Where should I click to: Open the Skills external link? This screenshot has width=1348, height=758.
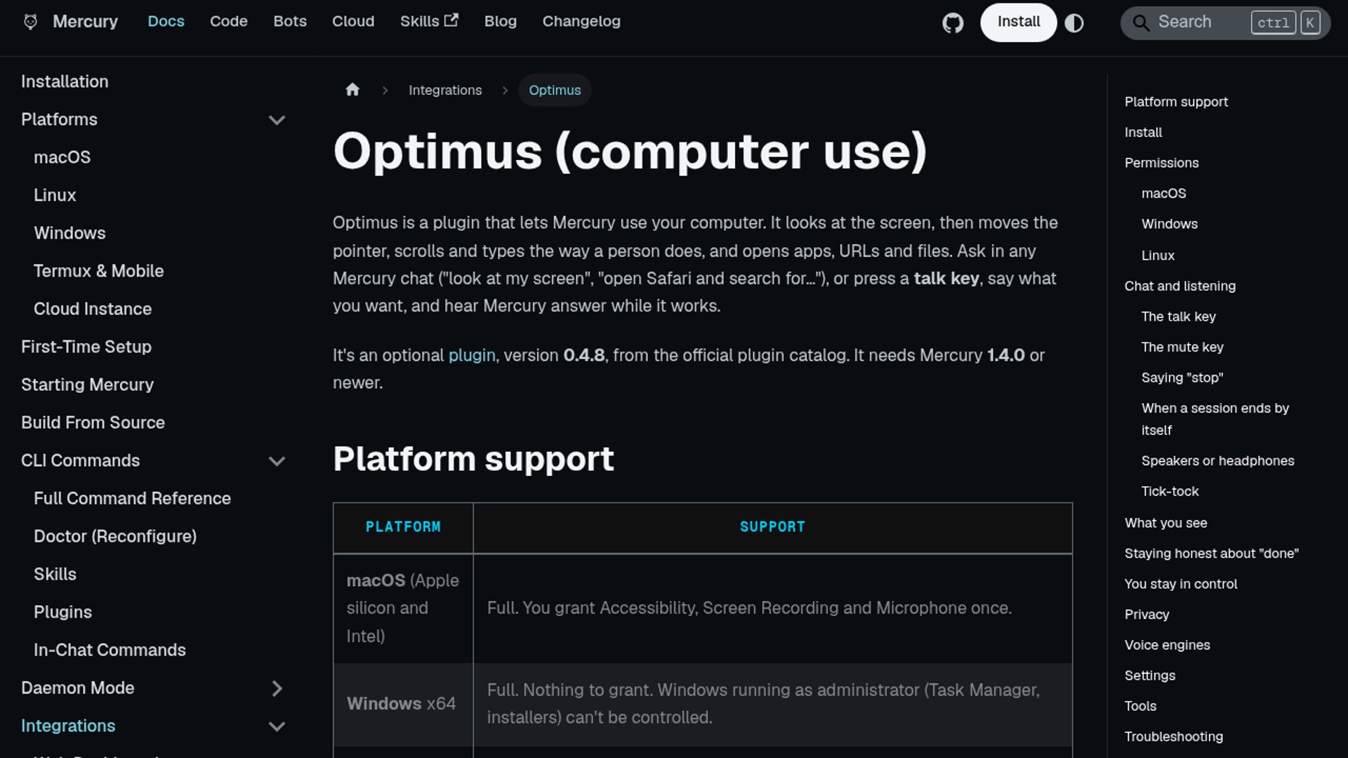coord(429,21)
